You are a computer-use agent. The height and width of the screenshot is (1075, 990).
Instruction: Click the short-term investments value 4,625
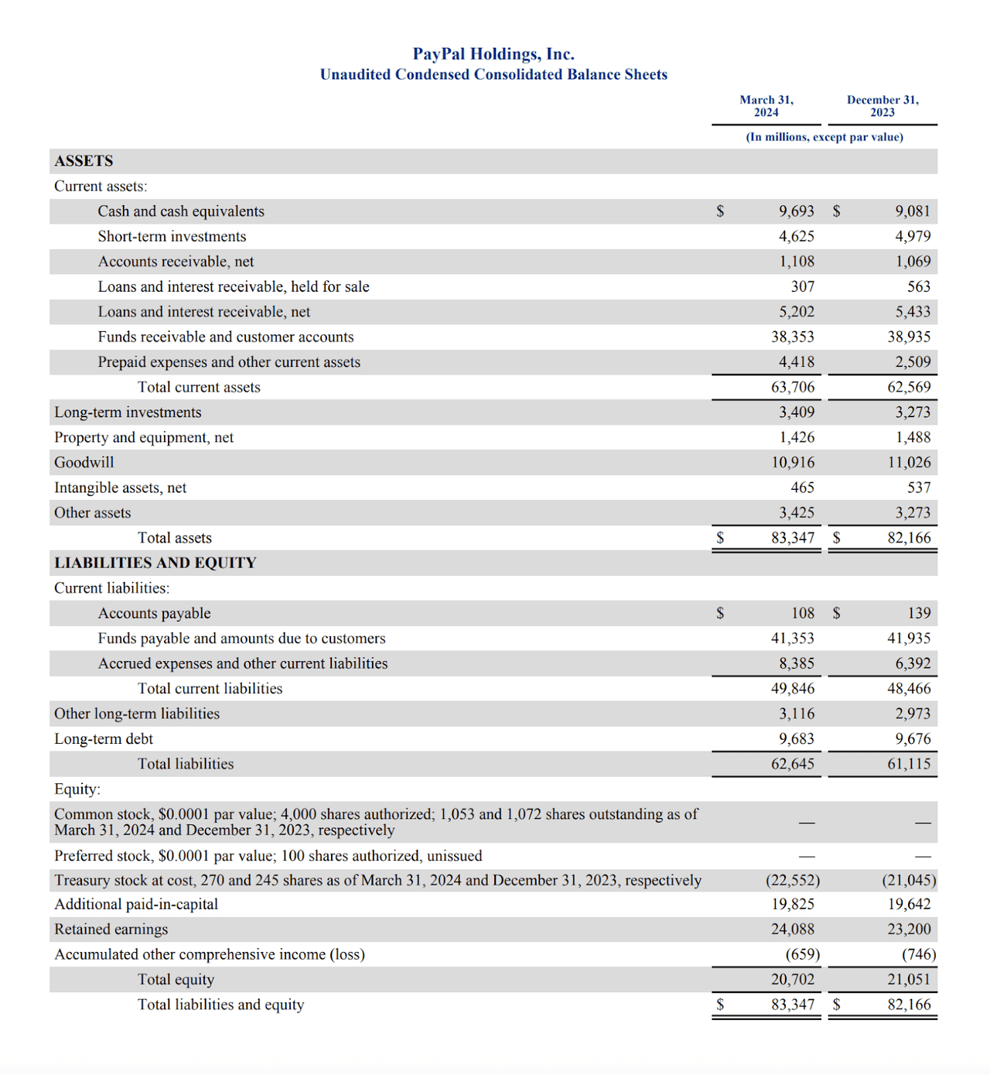pyautogui.click(x=797, y=237)
